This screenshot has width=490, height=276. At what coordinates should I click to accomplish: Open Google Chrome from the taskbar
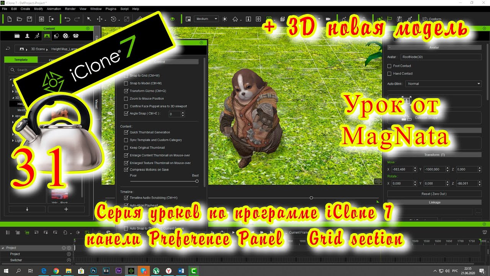coord(56,271)
